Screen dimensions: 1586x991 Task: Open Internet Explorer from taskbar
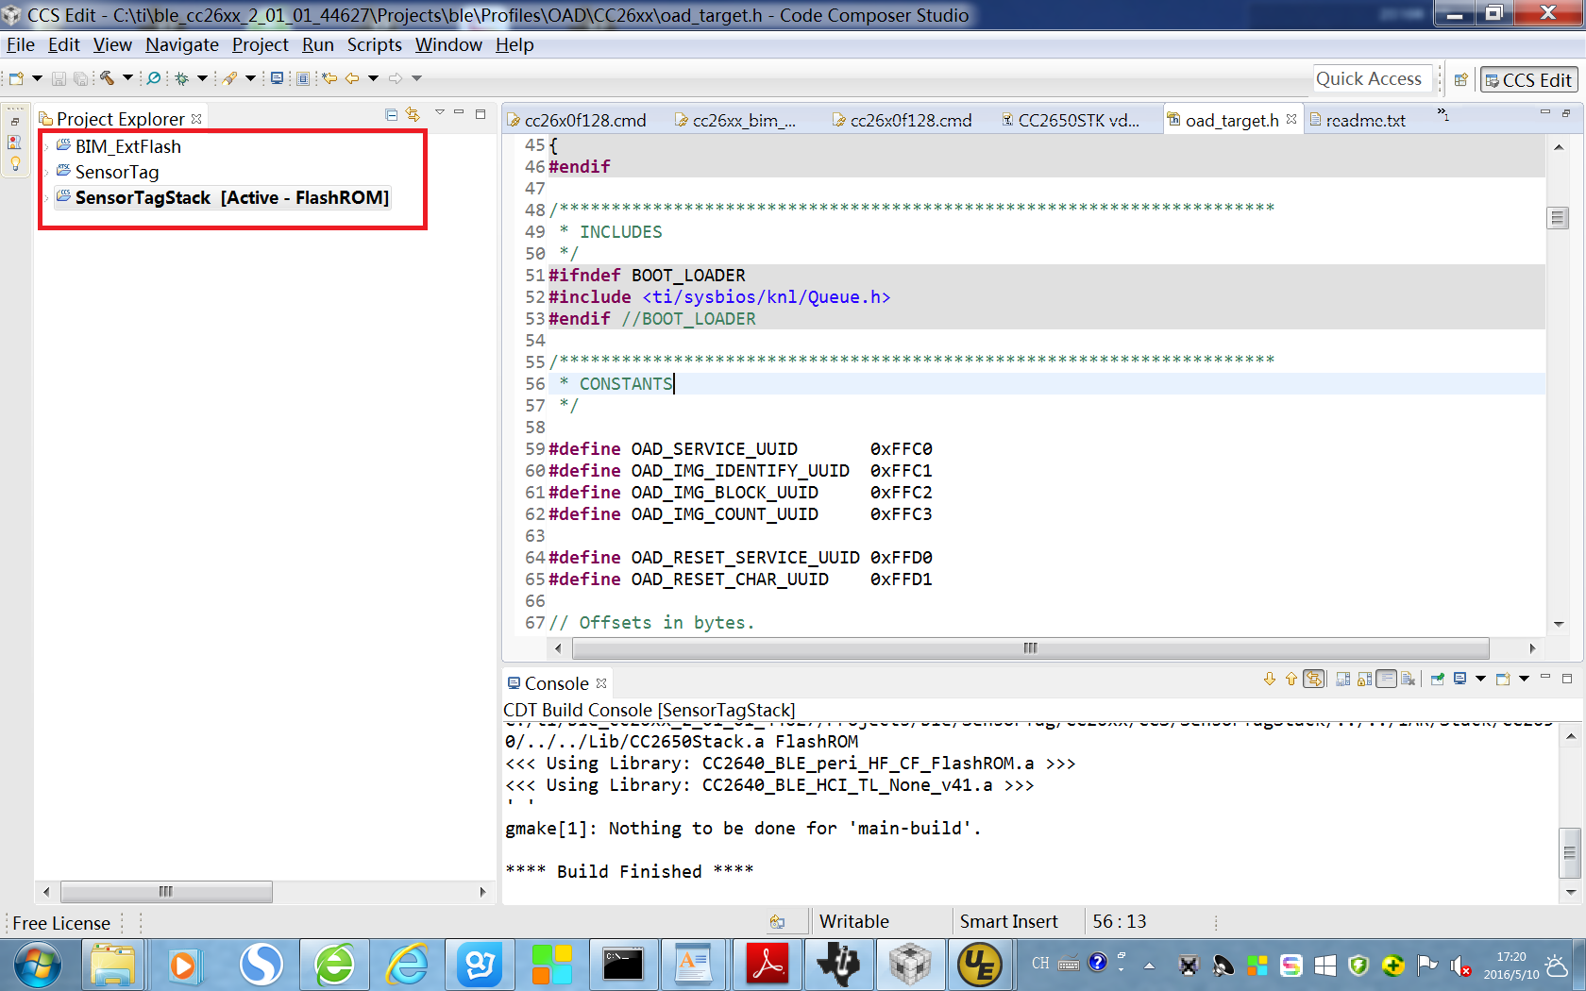click(x=407, y=965)
